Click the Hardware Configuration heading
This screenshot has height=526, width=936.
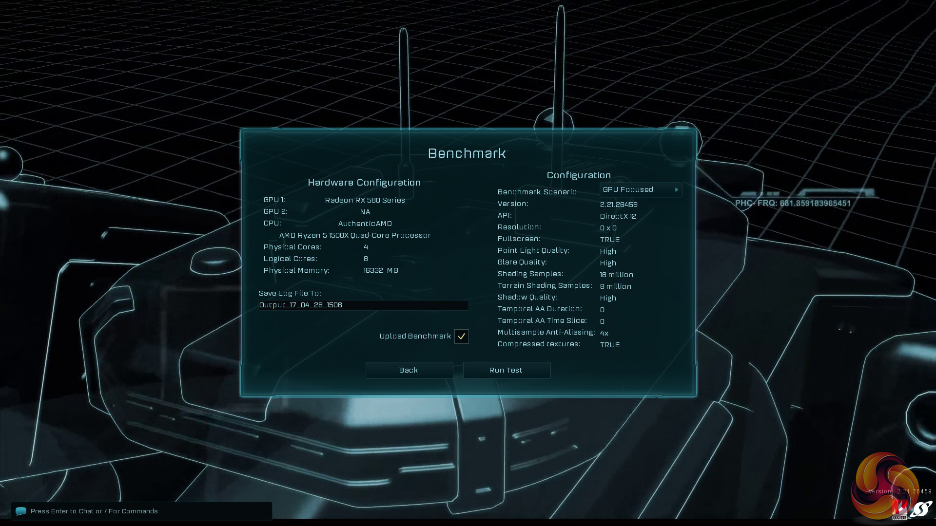[364, 183]
